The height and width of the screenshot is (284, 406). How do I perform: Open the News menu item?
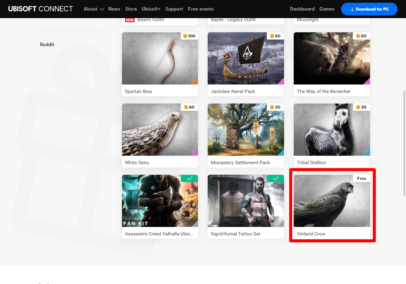[x=114, y=9]
